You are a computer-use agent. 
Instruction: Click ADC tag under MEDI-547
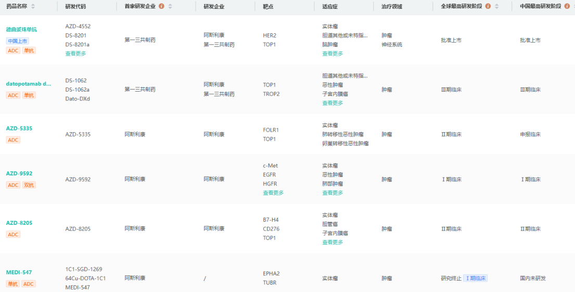[x=29, y=284]
